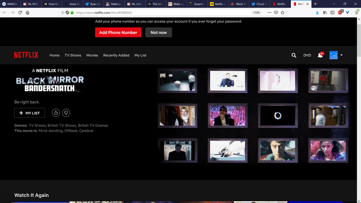
Task: Click British TV Dramas genre link
Action: (x=93, y=126)
